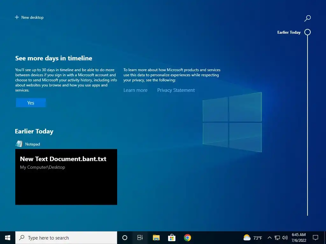Click the Type here to search box
This screenshot has width=326, height=244.
point(66,238)
